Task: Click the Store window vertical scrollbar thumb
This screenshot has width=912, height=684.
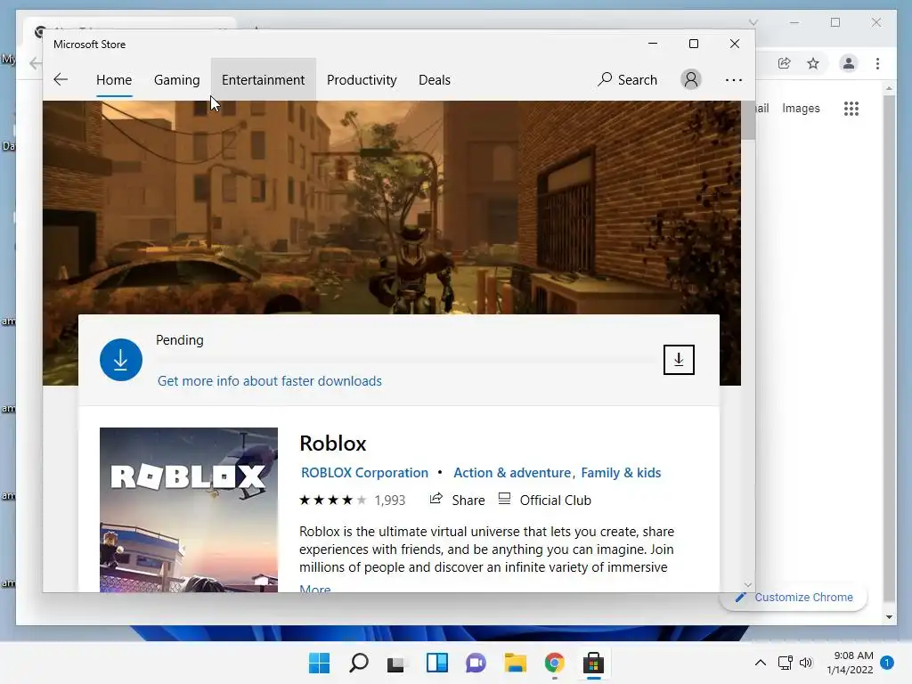Action: (748, 121)
